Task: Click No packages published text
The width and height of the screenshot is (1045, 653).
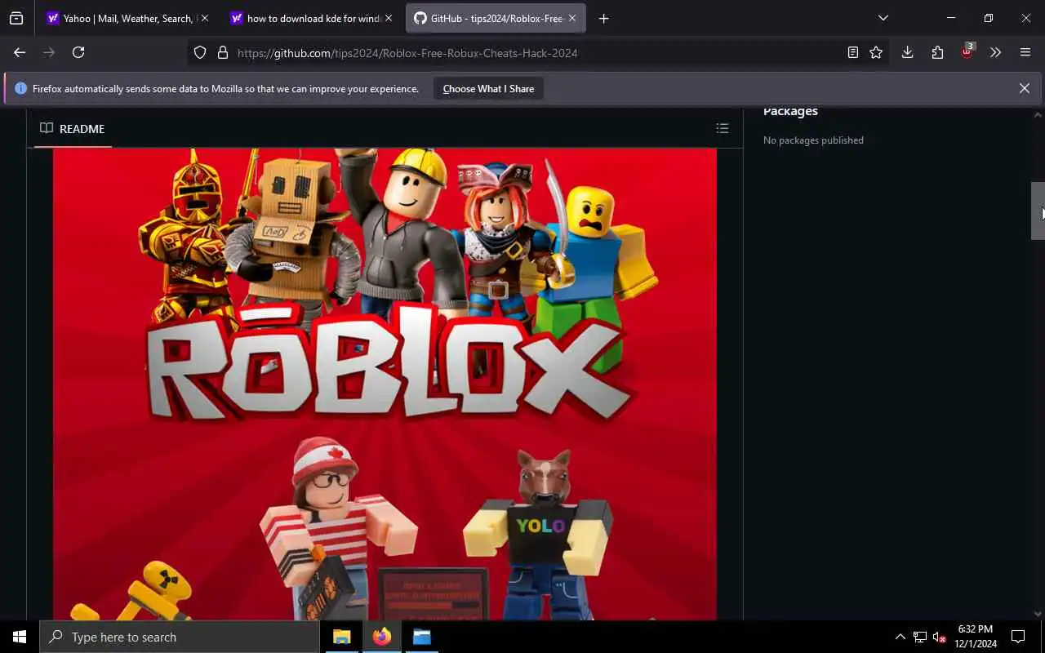Action: pos(813,140)
